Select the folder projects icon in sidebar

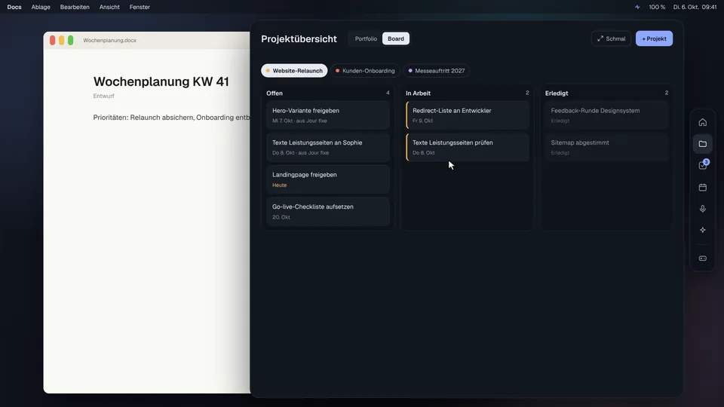702,144
